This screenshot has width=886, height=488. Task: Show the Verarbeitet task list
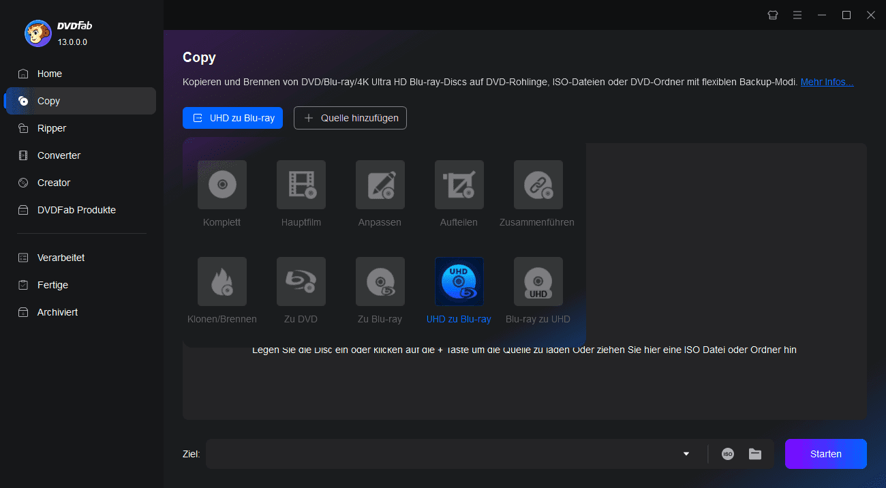click(80, 258)
